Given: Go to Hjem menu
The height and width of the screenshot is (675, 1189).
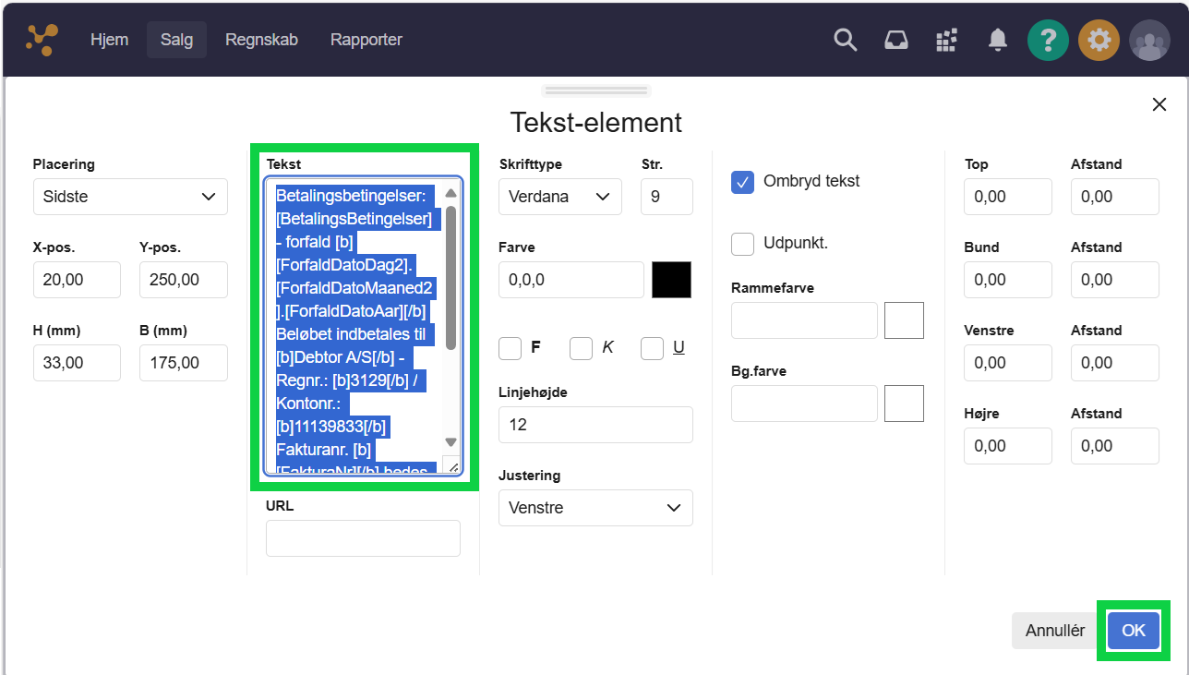Looking at the screenshot, I should 109,40.
